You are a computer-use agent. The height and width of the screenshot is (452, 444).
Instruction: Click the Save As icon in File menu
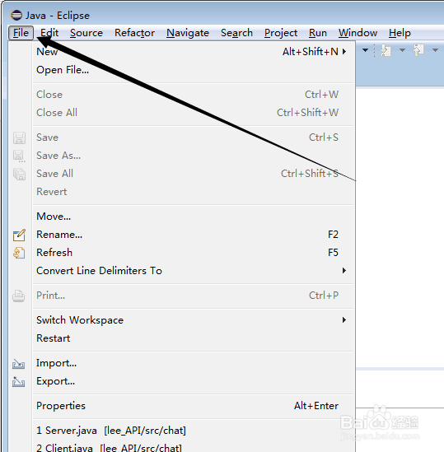click(19, 156)
